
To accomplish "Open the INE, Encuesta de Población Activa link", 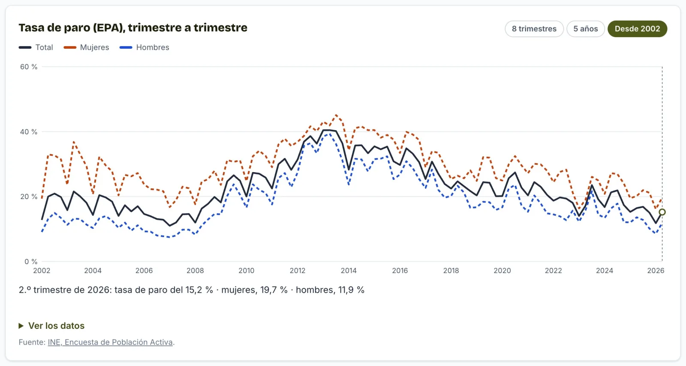I will (110, 342).
